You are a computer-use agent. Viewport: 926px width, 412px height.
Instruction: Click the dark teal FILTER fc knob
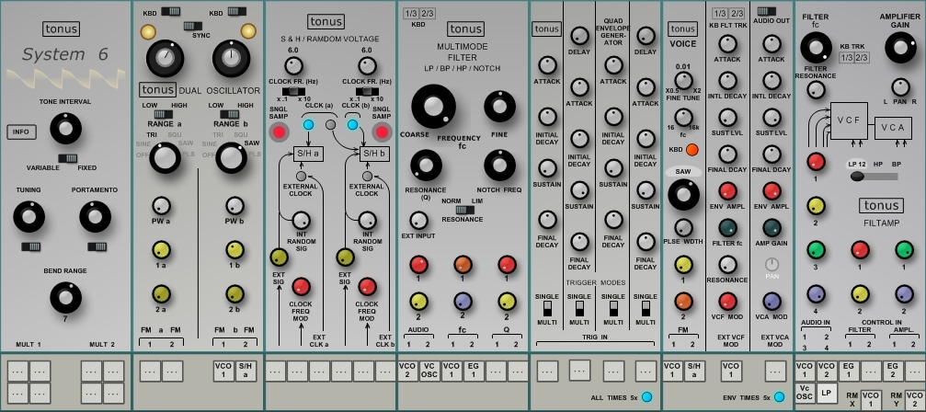[727, 228]
